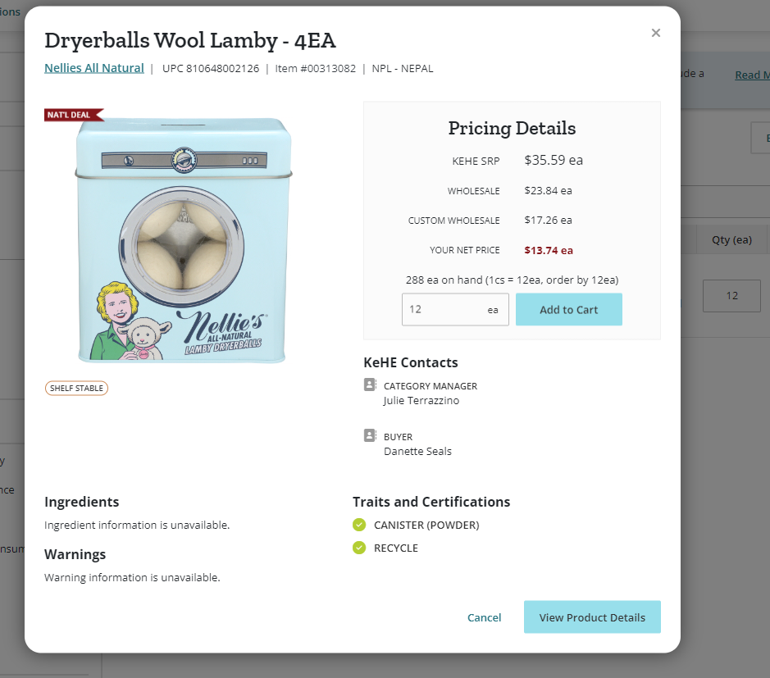Open View Product Details
770x678 pixels.
click(x=592, y=617)
